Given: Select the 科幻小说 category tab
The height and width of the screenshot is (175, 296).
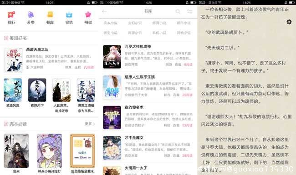Looking at the screenshot, I should pyautogui.click(x=159, y=33).
